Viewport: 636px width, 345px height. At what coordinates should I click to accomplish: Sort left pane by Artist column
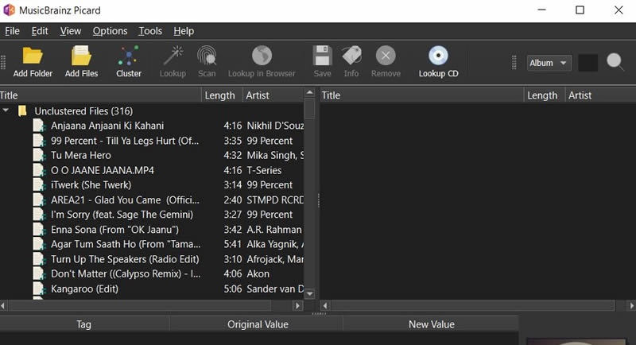pyautogui.click(x=273, y=95)
